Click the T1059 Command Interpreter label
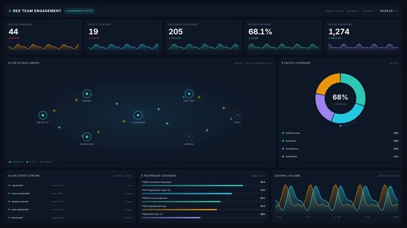The image size is (407, 228). [x=157, y=182]
